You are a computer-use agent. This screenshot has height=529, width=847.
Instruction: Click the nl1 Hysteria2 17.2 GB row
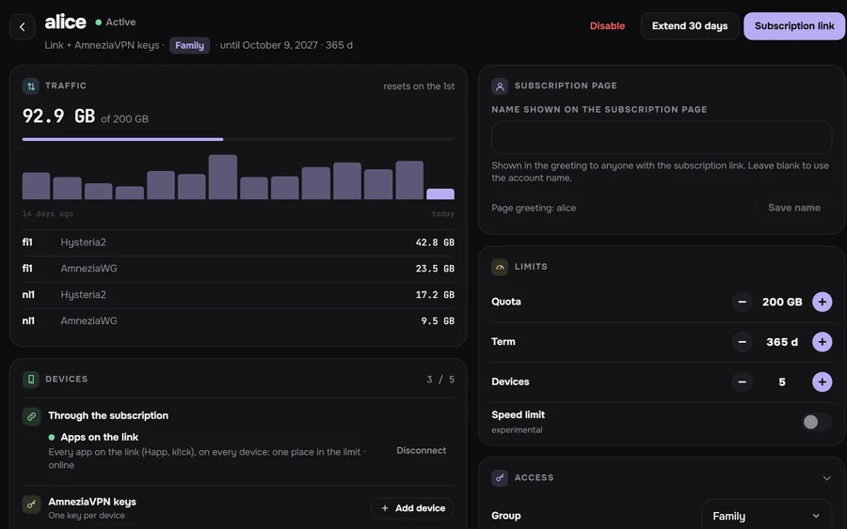[x=238, y=295]
